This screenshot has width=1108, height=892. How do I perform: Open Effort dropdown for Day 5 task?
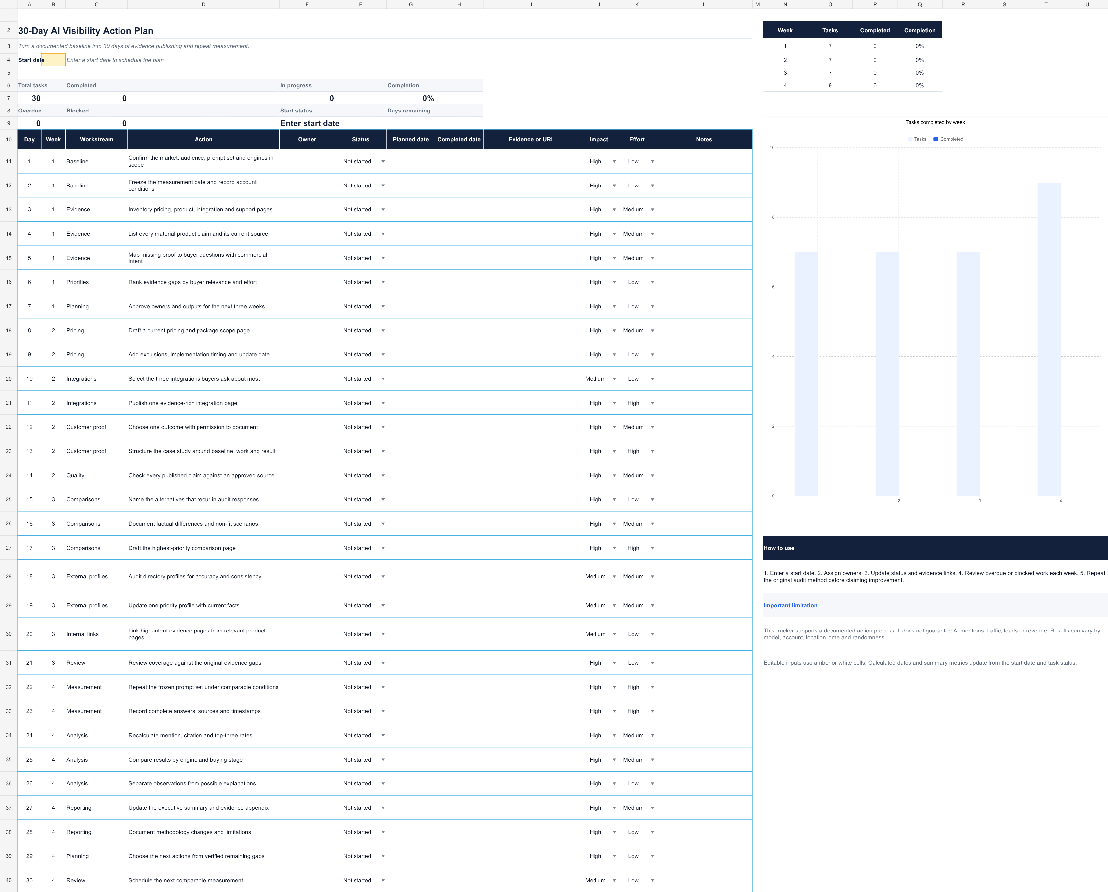click(652, 258)
